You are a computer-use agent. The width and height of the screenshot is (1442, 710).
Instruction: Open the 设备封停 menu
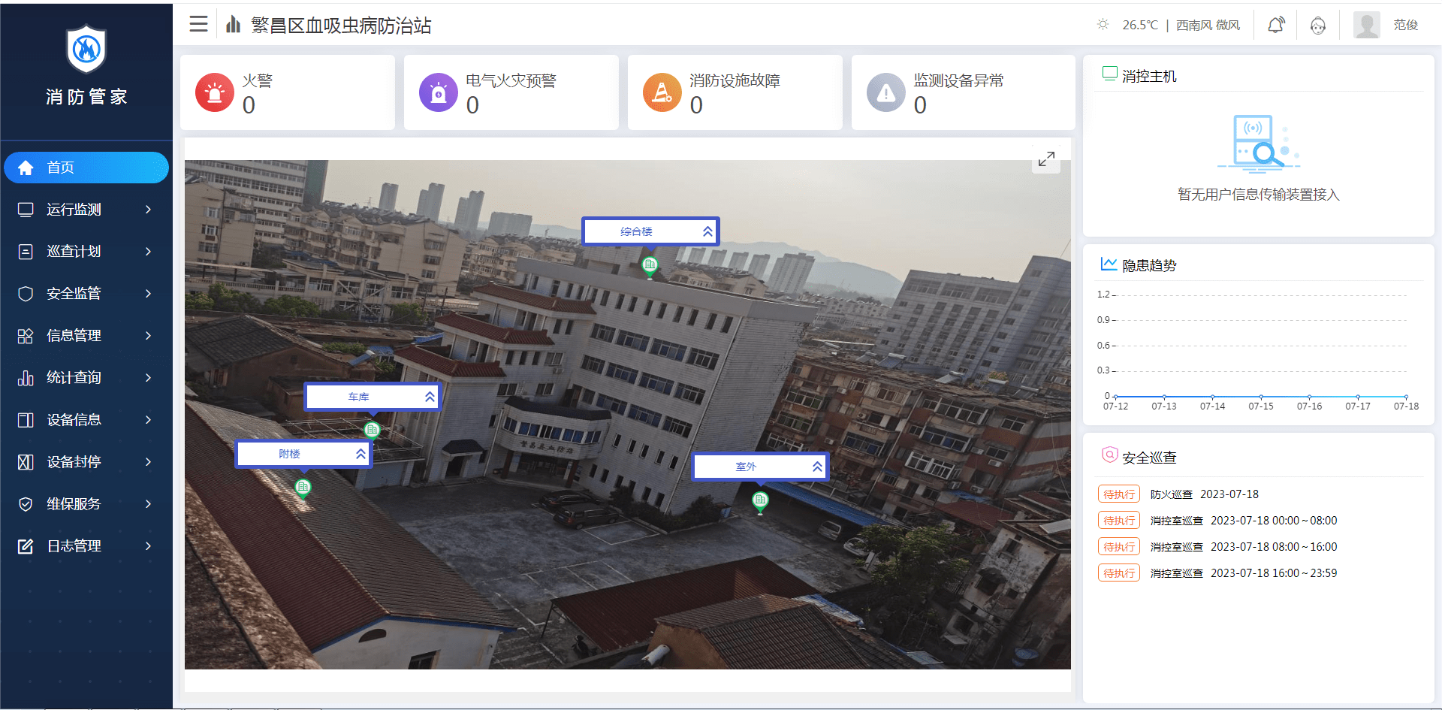[86, 462]
